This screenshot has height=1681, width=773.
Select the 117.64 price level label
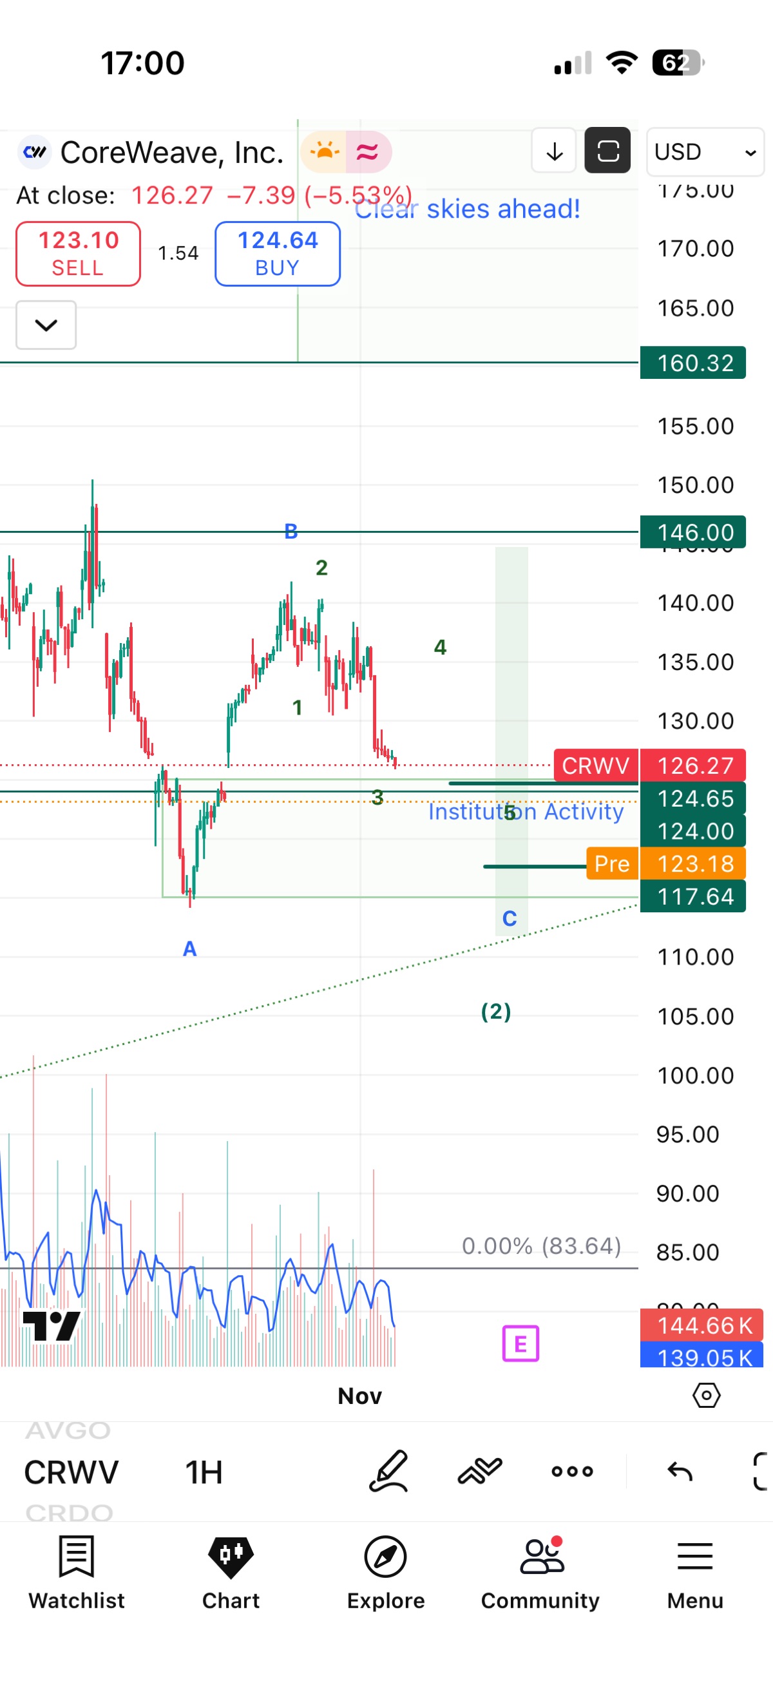[693, 896]
